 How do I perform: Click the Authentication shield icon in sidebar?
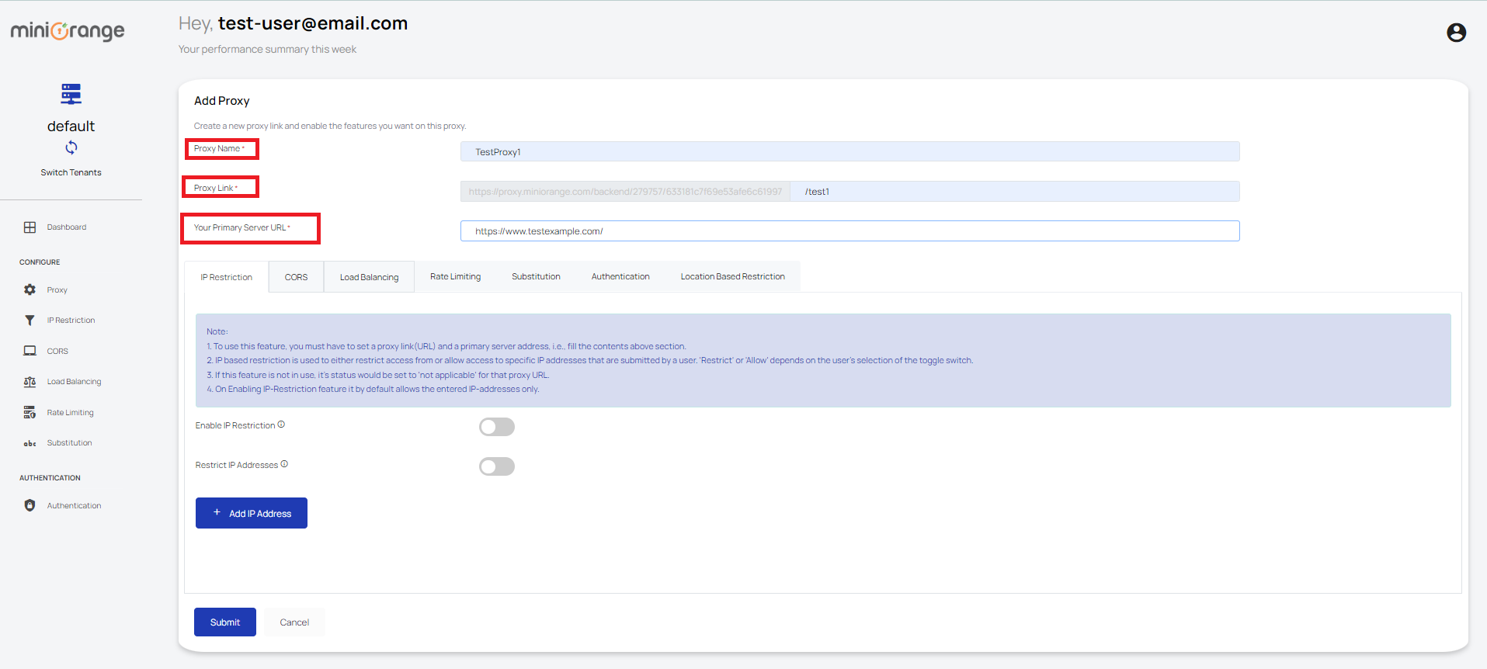pos(30,505)
